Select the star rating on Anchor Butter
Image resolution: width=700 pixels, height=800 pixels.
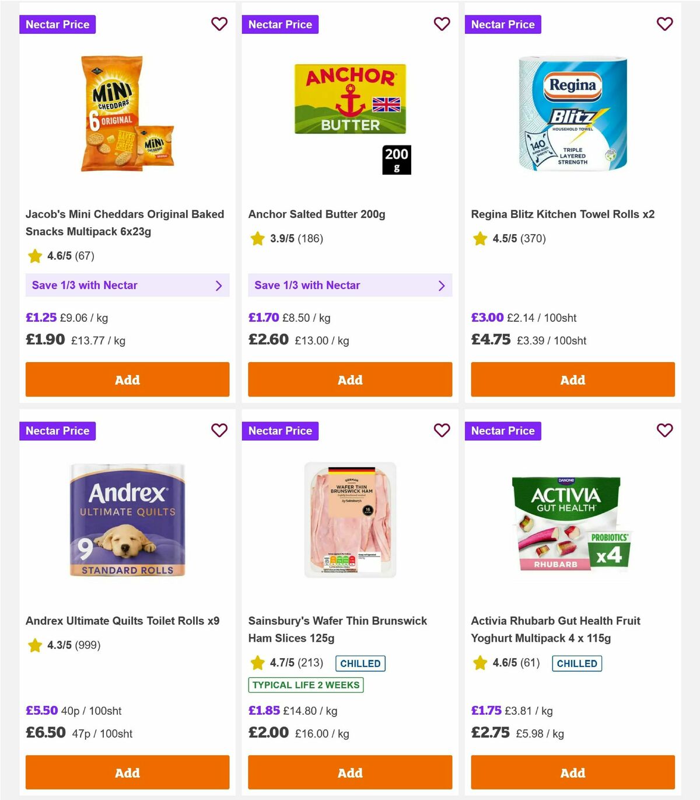pyautogui.click(x=257, y=238)
